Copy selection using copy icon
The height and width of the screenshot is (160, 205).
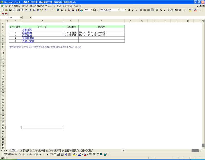(34, 10)
